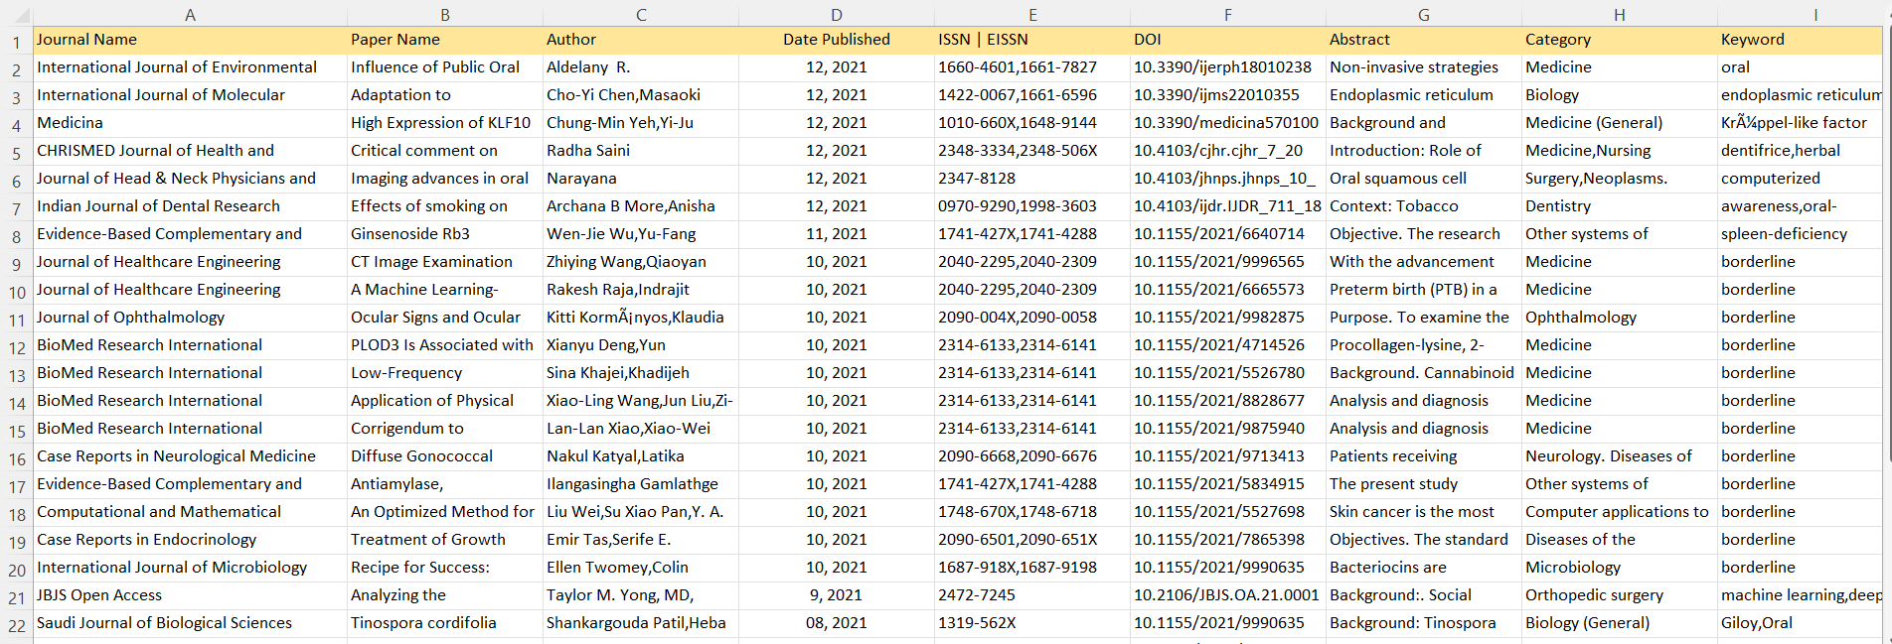Select date cell '08, 2021'
Image resolution: width=1892 pixels, height=644 pixels.
click(837, 623)
